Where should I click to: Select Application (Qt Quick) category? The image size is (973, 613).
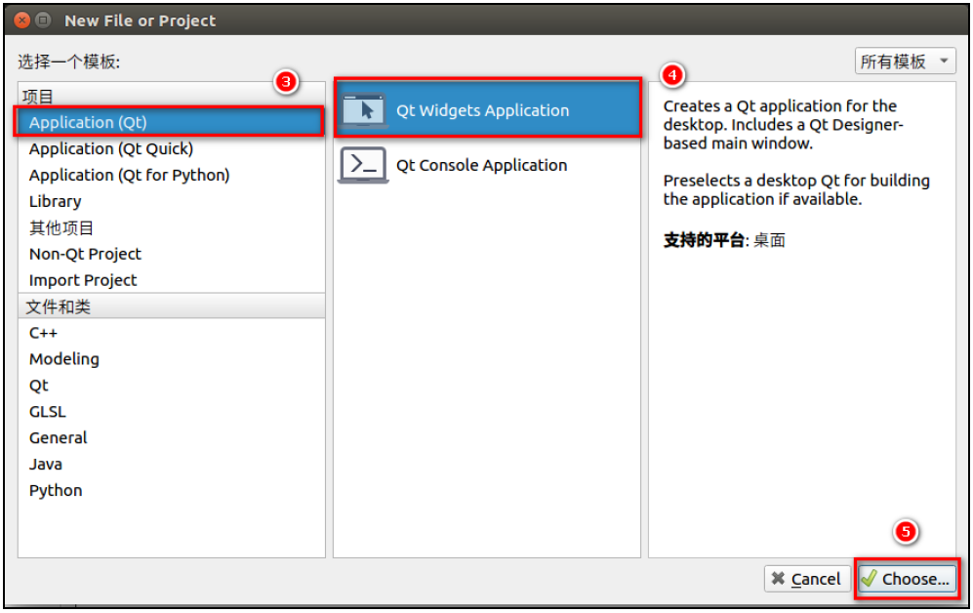172,149
